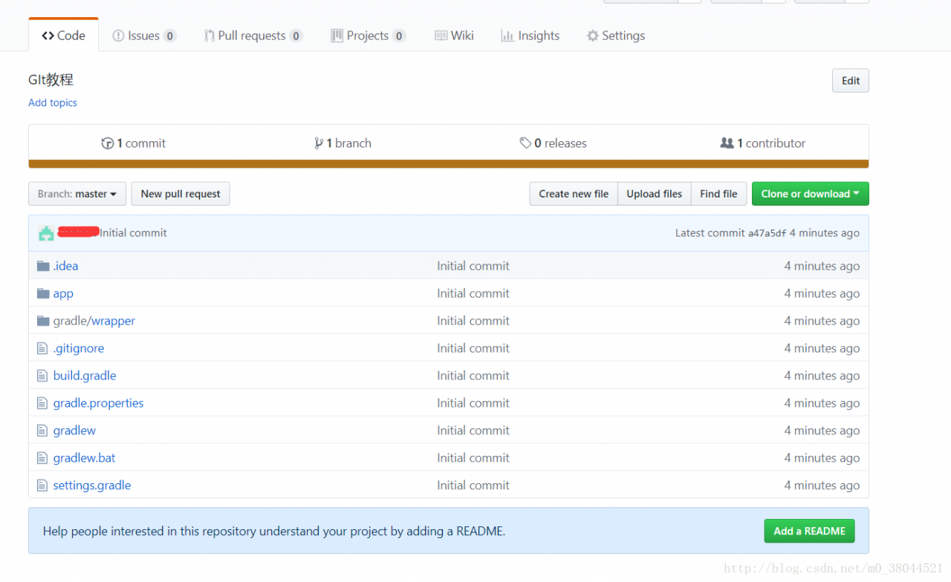Go to the Projects tab
The height and width of the screenshot is (582, 951).
(x=369, y=36)
